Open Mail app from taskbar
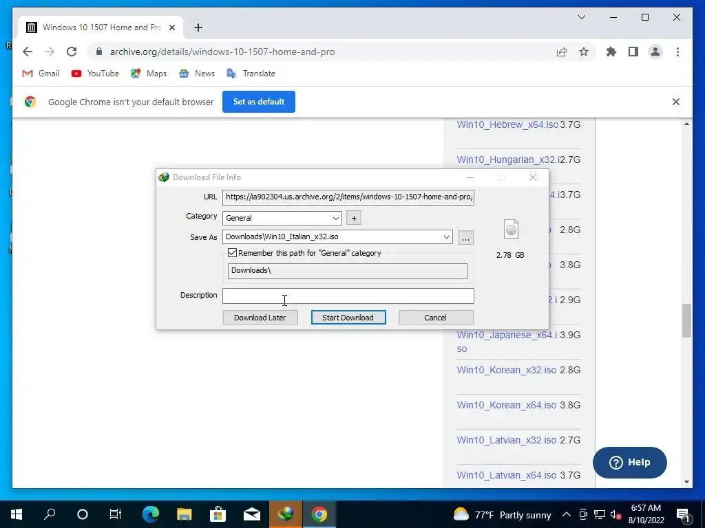The image size is (705, 528). pos(252,514)
